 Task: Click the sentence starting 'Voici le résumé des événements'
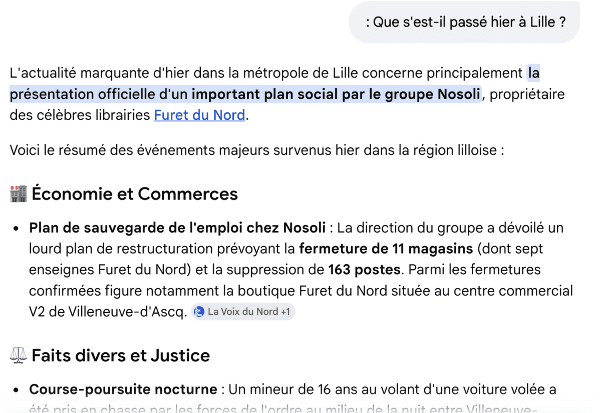256,150
